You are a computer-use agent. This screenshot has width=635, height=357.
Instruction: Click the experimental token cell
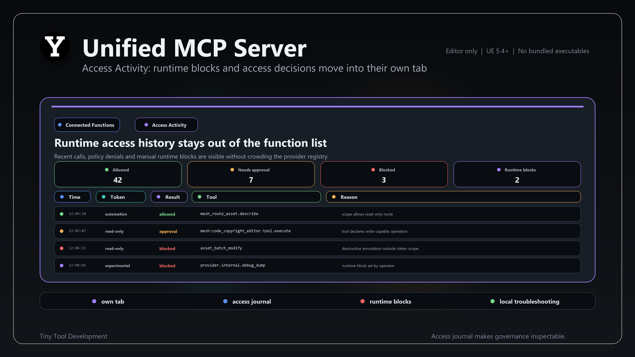117,266
